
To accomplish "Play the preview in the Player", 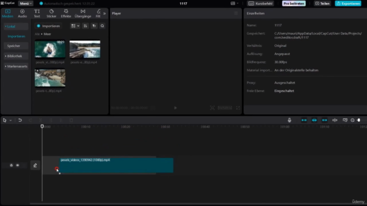I will click(x=175, y=108).
